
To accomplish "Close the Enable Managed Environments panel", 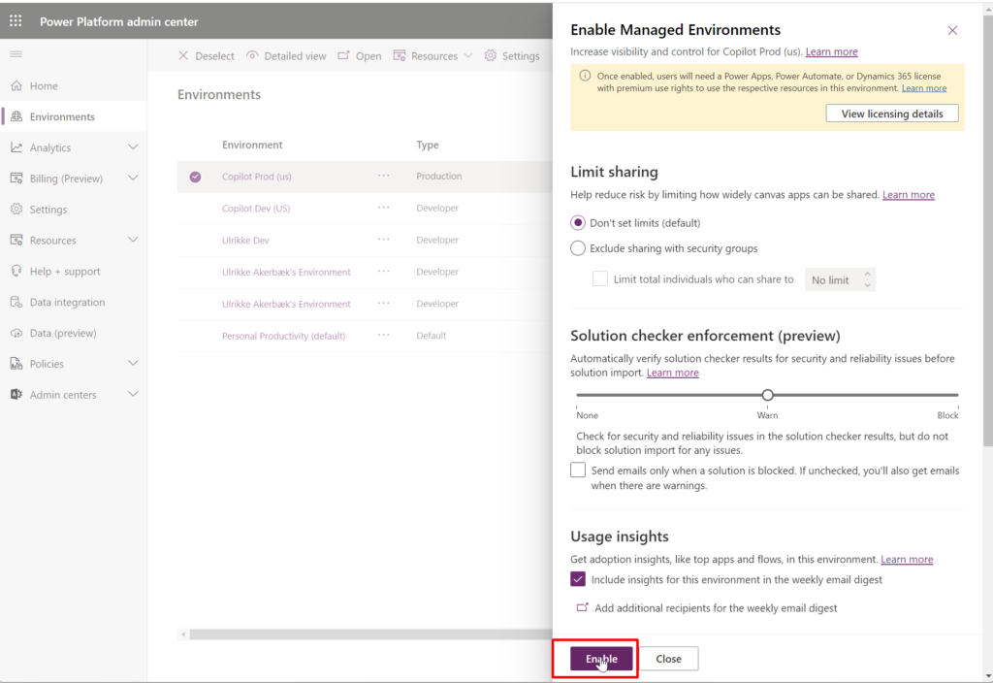I will pyautogui.click(x=952, y=30).
